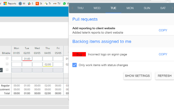174x109 pixels.
Task: Click the Wed 03/05 column header
Action: 37,51
